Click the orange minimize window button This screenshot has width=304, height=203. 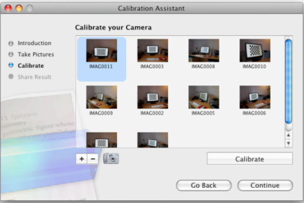pos(19,8)
